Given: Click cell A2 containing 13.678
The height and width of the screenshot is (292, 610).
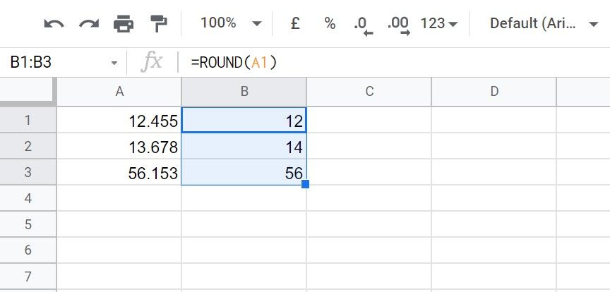Looking at the screenshot, I should (x=119, y=147).
